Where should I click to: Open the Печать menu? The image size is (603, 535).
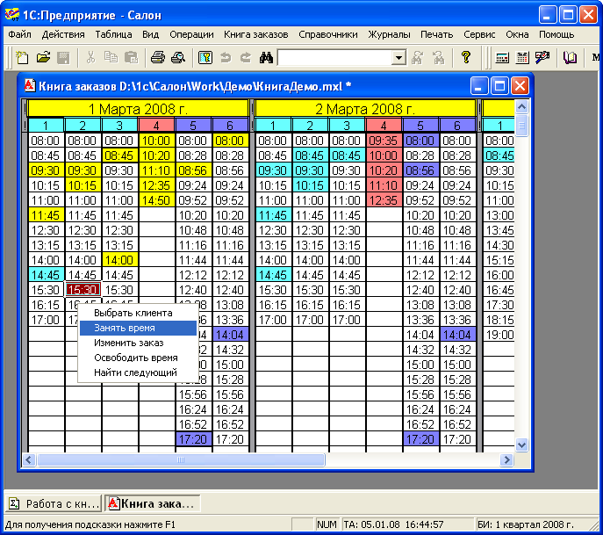(436, 34)
